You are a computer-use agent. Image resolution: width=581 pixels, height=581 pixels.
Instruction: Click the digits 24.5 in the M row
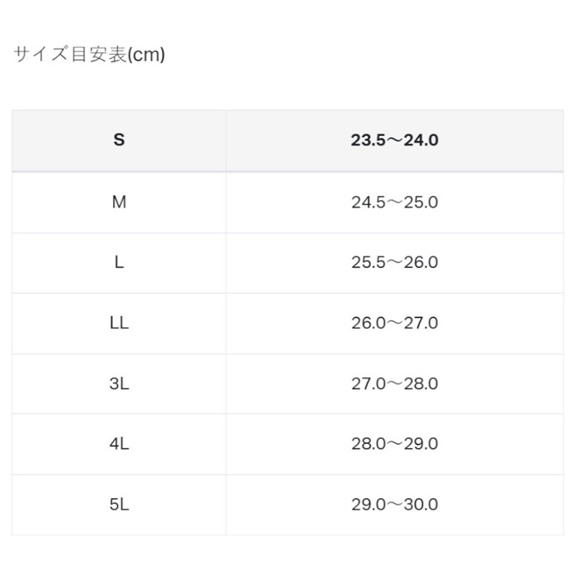[x=368, y=202]
